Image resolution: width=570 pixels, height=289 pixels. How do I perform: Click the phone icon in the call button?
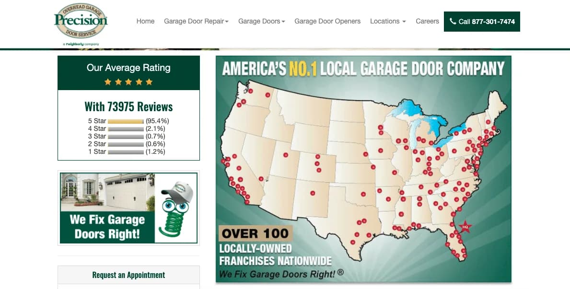click(453, 22)
